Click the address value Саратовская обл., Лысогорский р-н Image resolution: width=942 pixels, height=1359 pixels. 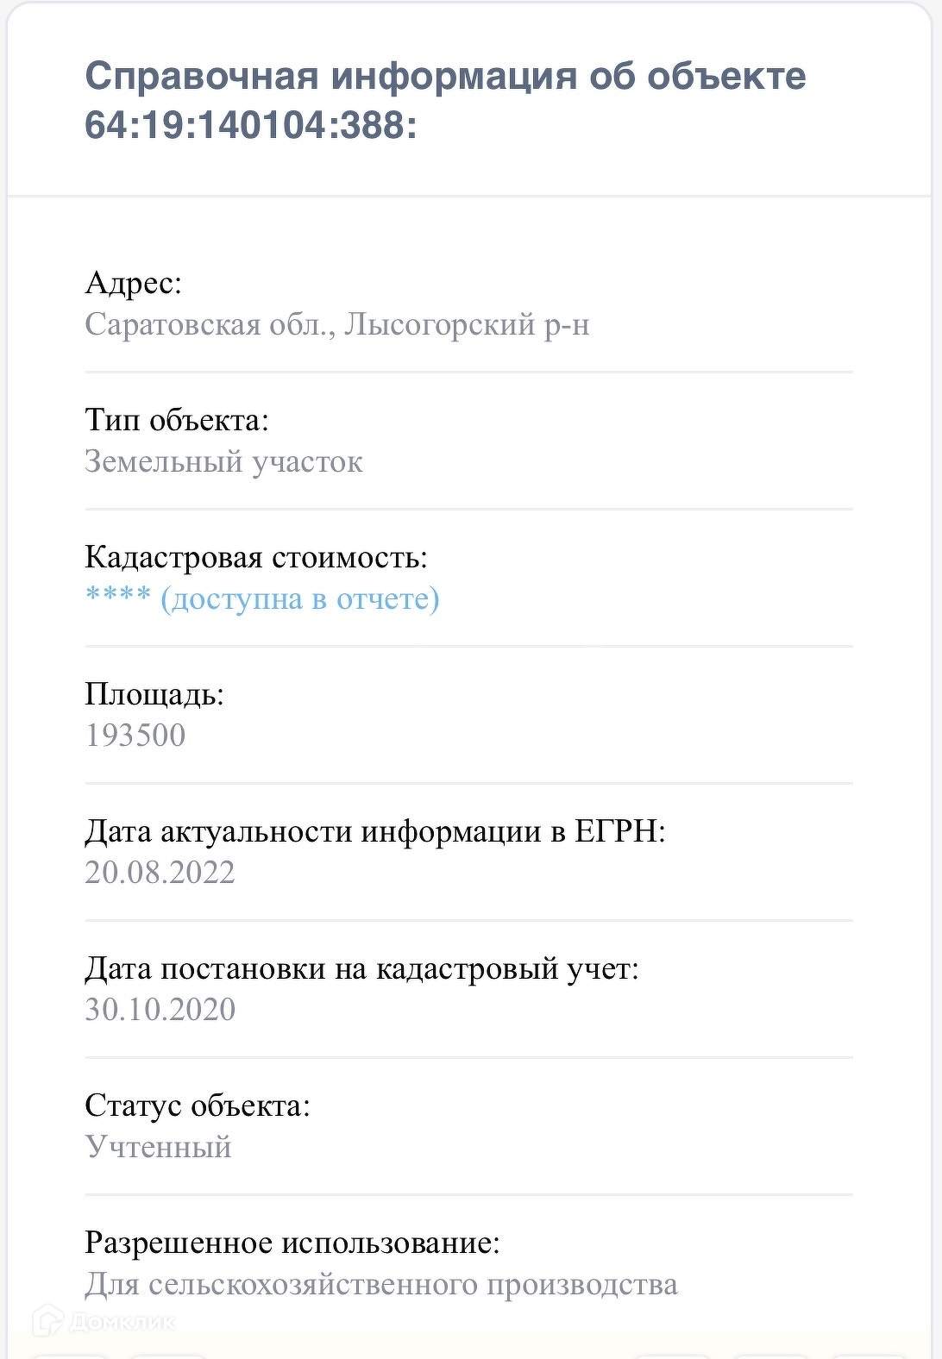coord(337,325)
